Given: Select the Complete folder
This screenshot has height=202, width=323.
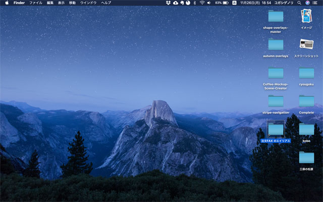Looking at the screenshot, I should click(306, 101).
